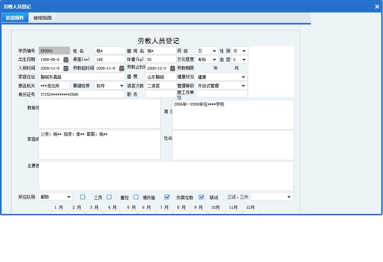Click the 身份证号 input field

[82, 94]
